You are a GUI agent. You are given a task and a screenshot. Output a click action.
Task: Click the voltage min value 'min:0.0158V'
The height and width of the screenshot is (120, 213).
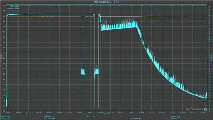click(6, 119)
